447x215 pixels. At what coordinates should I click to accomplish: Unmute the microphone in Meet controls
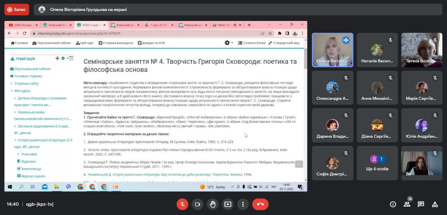pyautogui.click(x=182, y=204)
